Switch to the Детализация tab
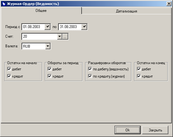 [x=126, y=11]
